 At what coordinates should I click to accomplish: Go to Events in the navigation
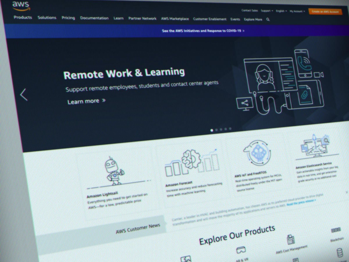(x=235, y=19)
